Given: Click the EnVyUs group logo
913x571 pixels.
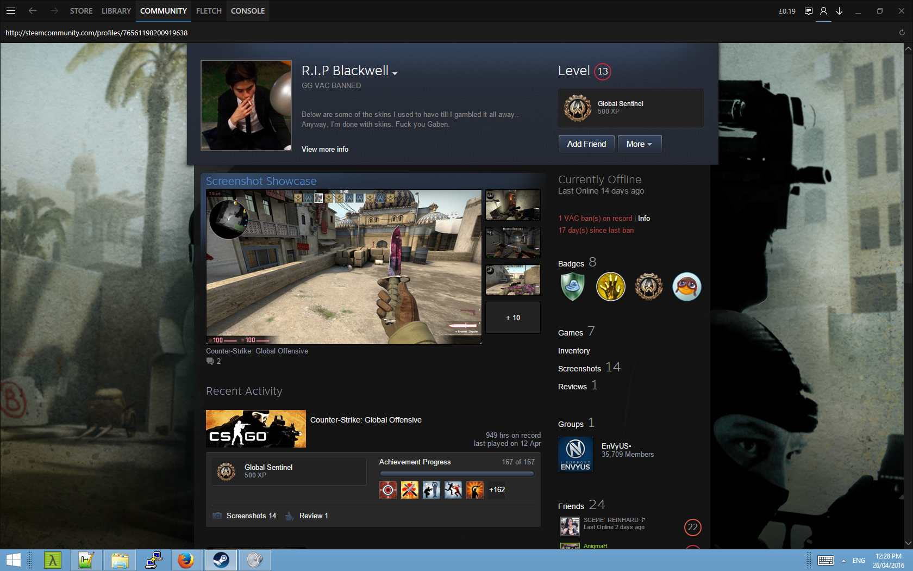Looking at the screenshot, I should point(576,454).
